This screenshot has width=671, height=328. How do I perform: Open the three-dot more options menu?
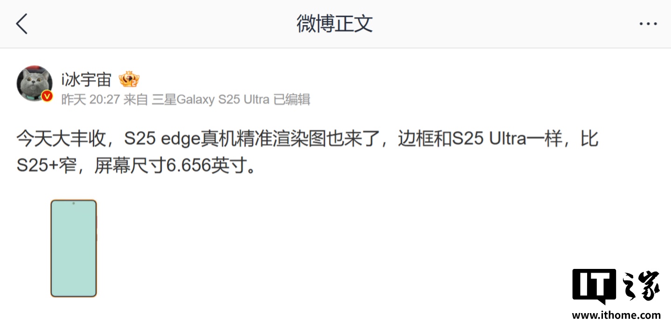point(648,24)
